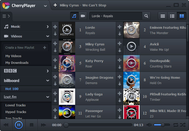The height and width of the screenshot is (131, 189).
Task: Open the BBC section
Action: point(26,71)
